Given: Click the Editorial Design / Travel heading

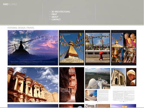Looking at the screenshot, I should coord(21,28).
